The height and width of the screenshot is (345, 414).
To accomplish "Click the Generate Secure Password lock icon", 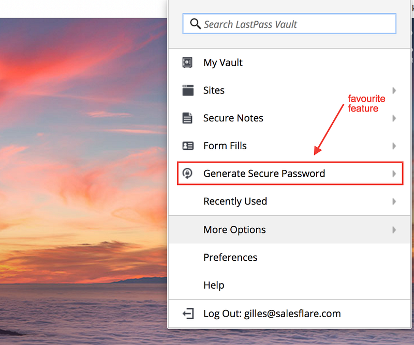I will [187, 174].
